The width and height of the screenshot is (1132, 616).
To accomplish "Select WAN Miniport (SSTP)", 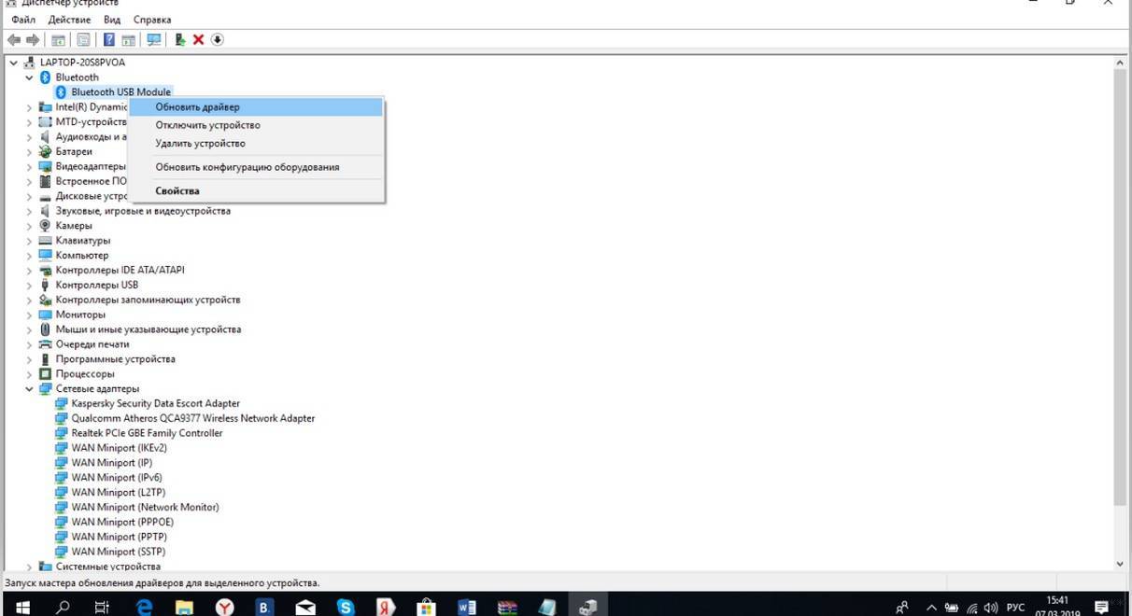I will (118, 552).
